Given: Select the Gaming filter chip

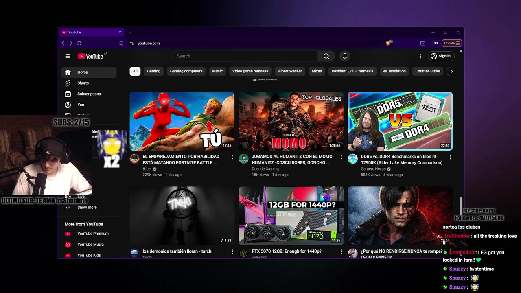Looking at the screenshot, I should click(153, 71).
